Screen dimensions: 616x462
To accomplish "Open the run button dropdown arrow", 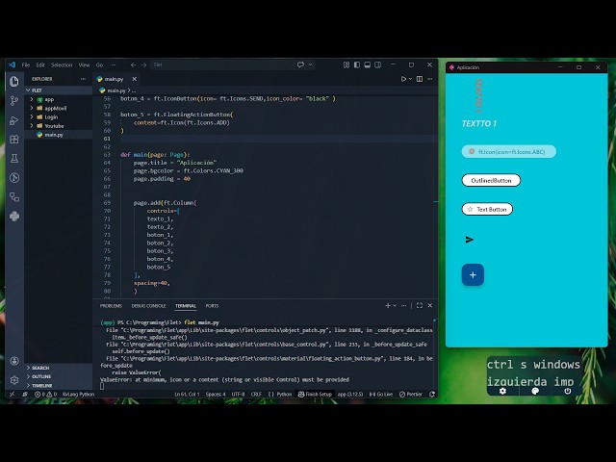I will [411, 79].
